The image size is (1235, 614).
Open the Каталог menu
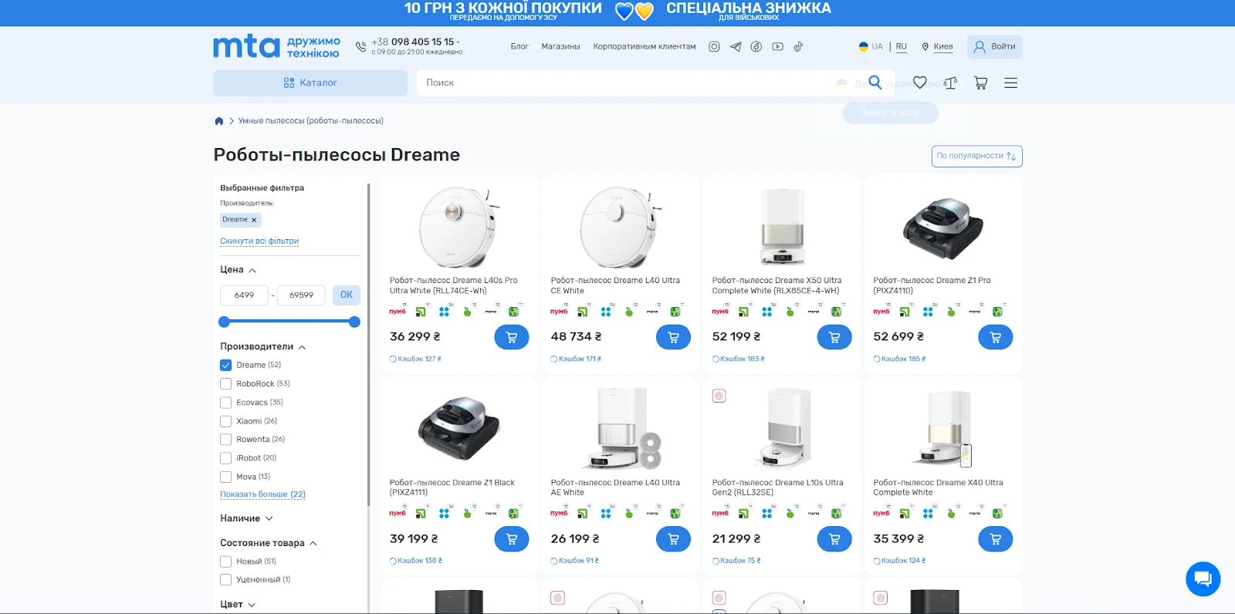point(310,83)
